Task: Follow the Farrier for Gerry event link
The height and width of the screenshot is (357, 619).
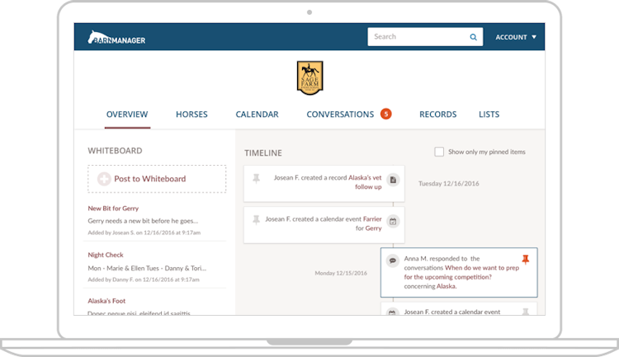Action: [x=369, y=223]
